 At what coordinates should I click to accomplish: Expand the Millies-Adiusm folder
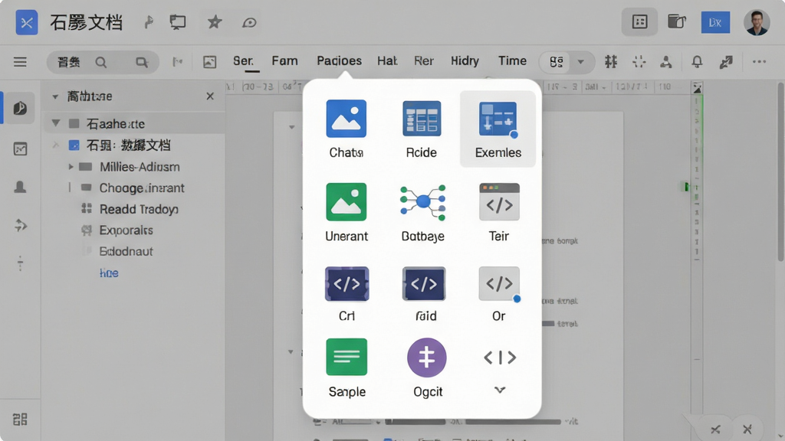pyautogui.click(x=71, y=166)
